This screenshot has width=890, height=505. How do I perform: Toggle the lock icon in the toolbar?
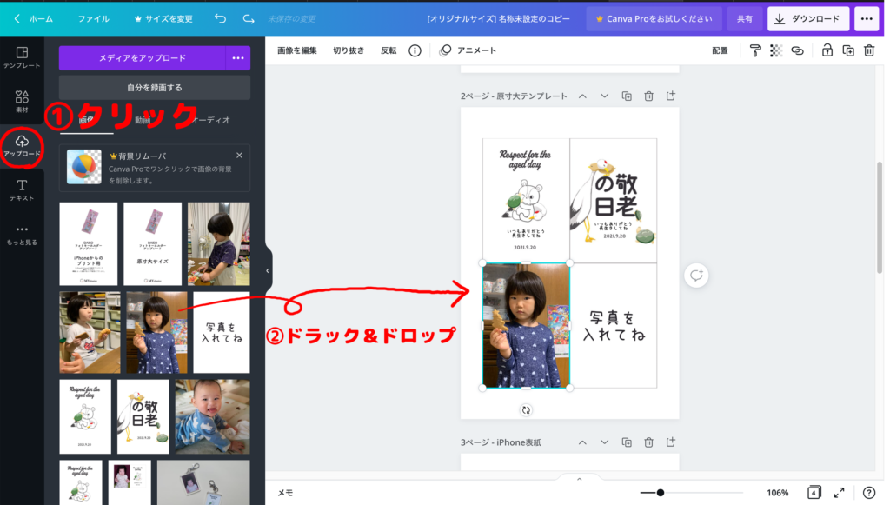point(827,50)
